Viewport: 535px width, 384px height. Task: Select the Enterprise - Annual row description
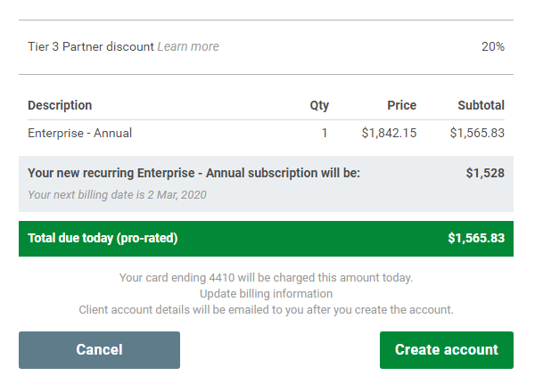pyautogui.click(x=80, y=133)
